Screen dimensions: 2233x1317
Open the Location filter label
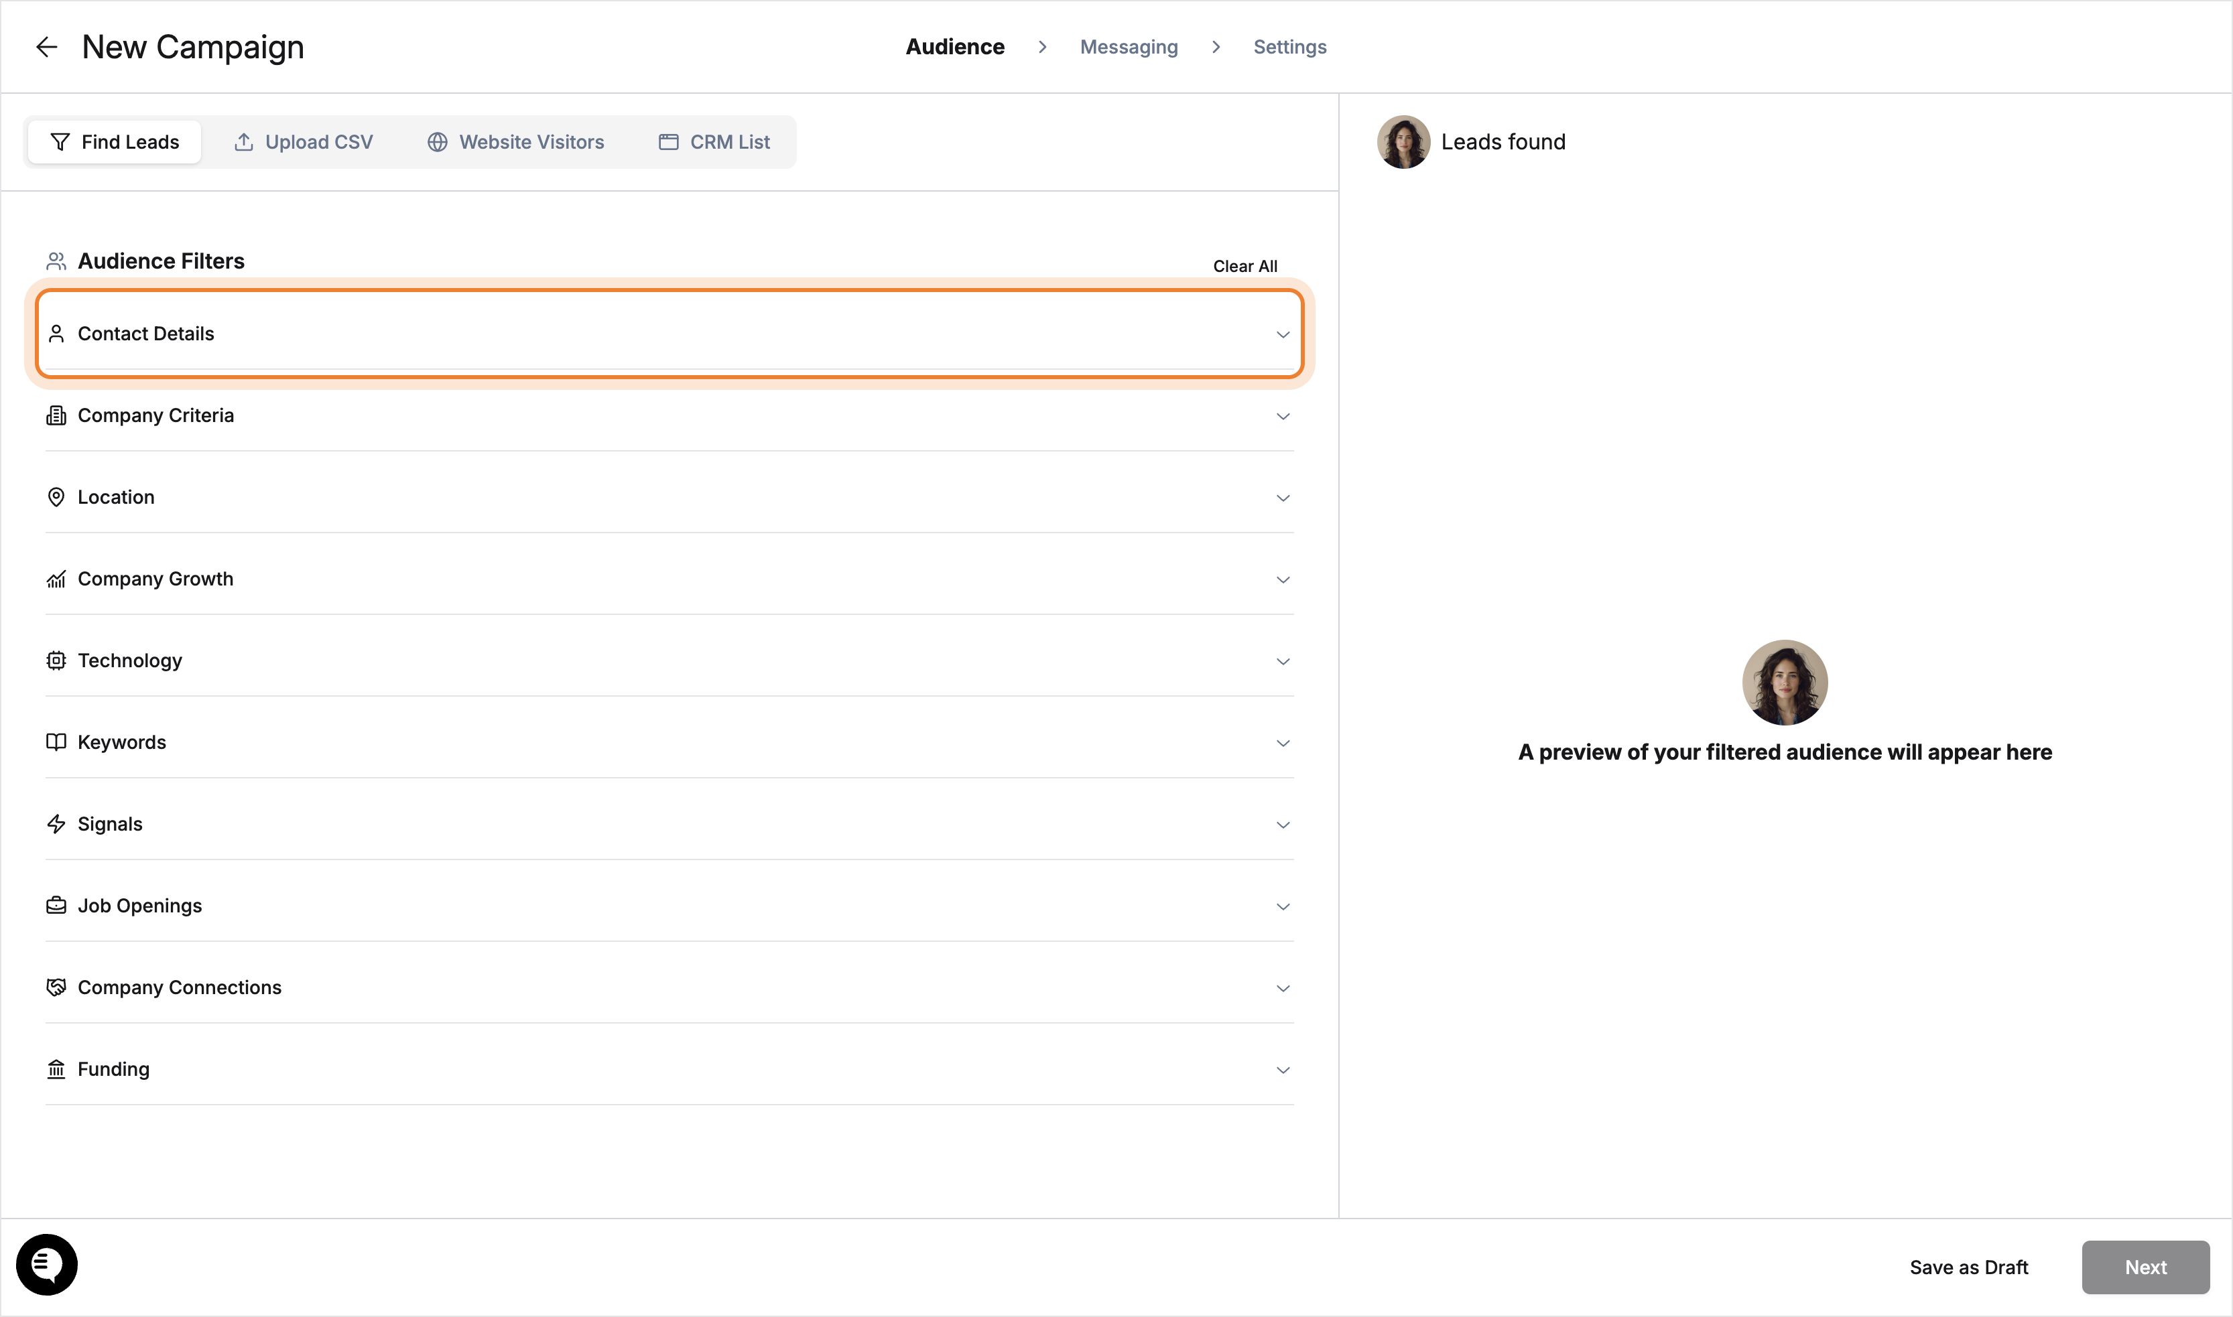(x=115, y=497)
